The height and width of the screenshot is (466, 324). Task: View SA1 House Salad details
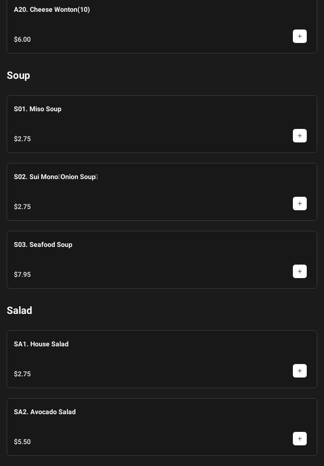pos(41,344)
